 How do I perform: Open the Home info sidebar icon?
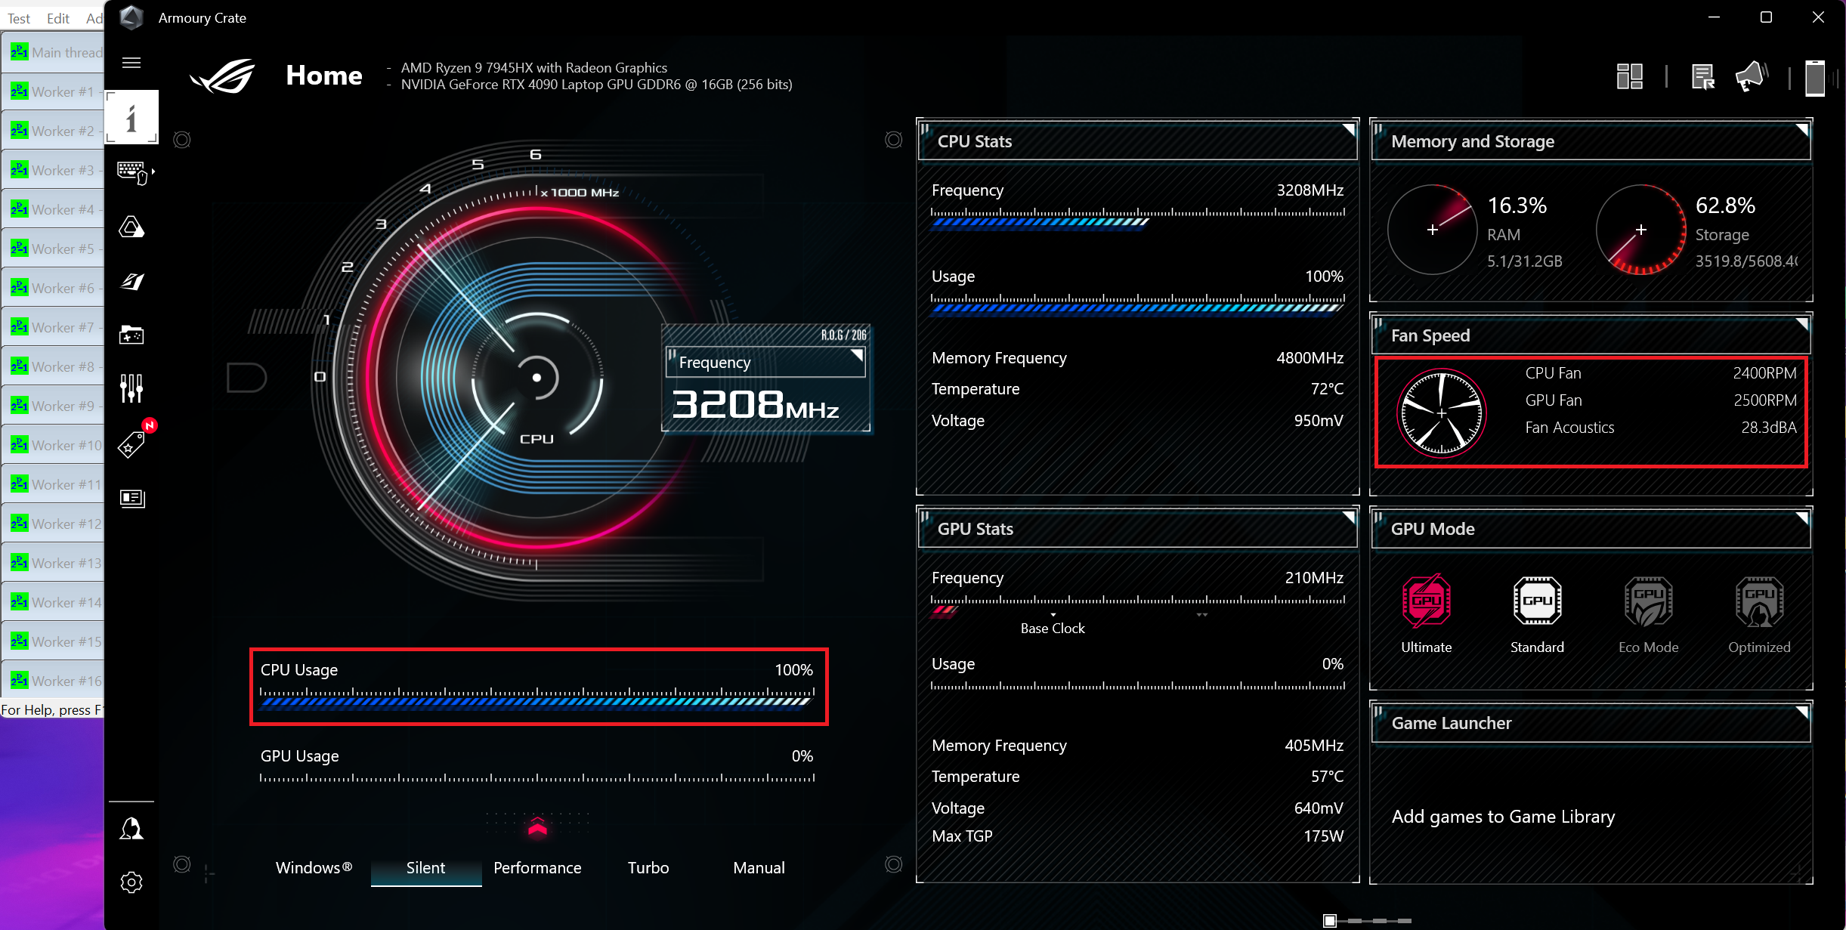click(x=131, y=117)
